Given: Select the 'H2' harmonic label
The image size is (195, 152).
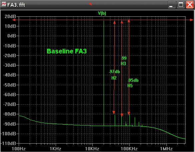Looking at the screenshot, I should coord(114,78).
